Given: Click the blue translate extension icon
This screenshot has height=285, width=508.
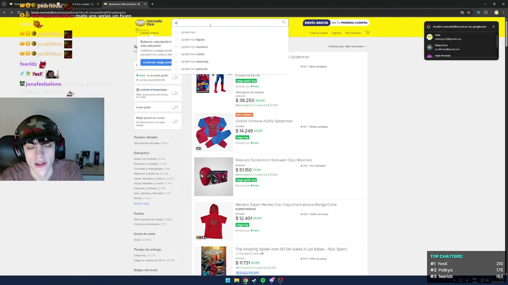Looking at the screenshot, I should 478,13.
